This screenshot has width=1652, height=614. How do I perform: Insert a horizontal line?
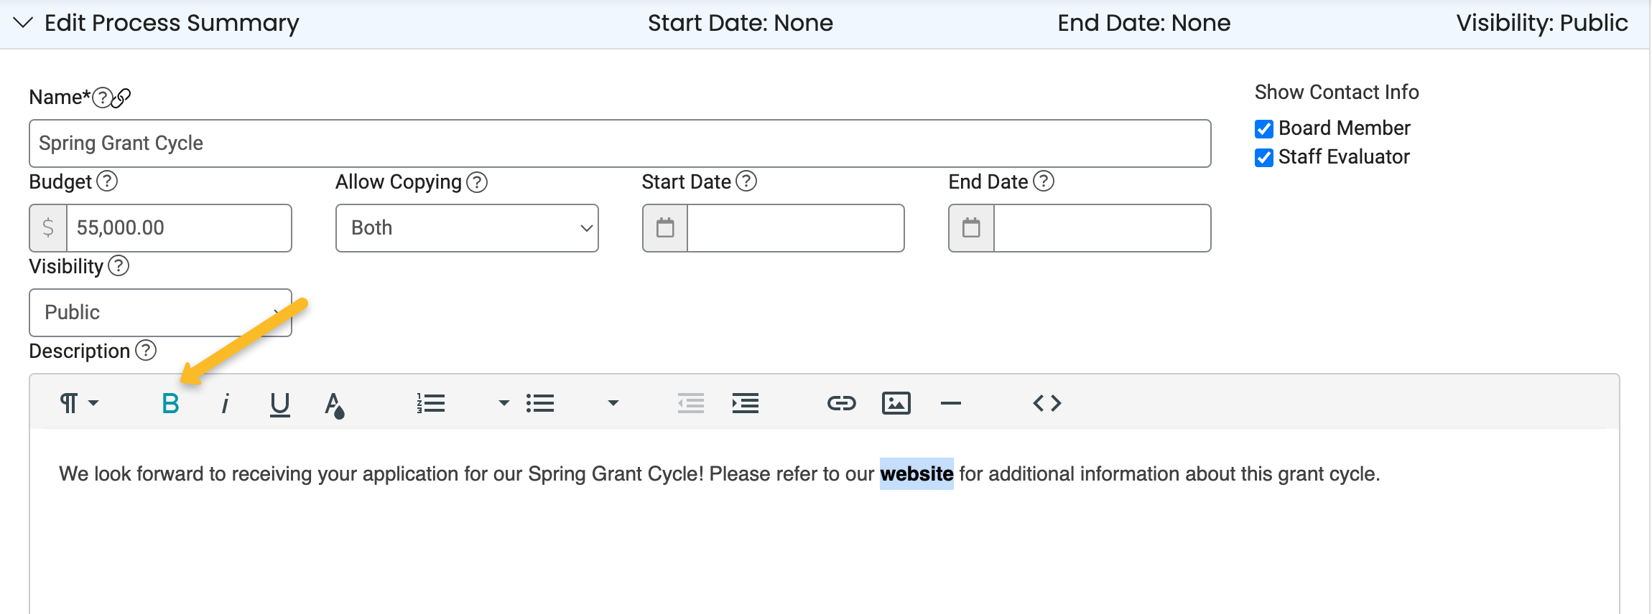[x=950, y=403]
